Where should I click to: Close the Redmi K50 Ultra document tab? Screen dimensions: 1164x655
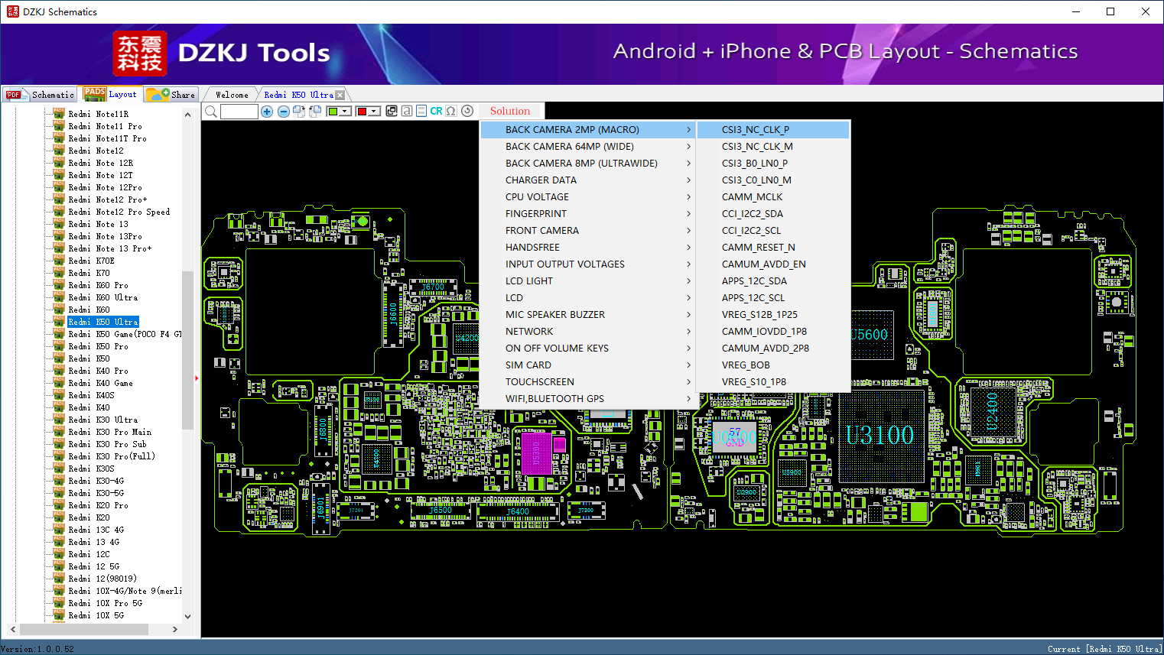coord(340,95)
